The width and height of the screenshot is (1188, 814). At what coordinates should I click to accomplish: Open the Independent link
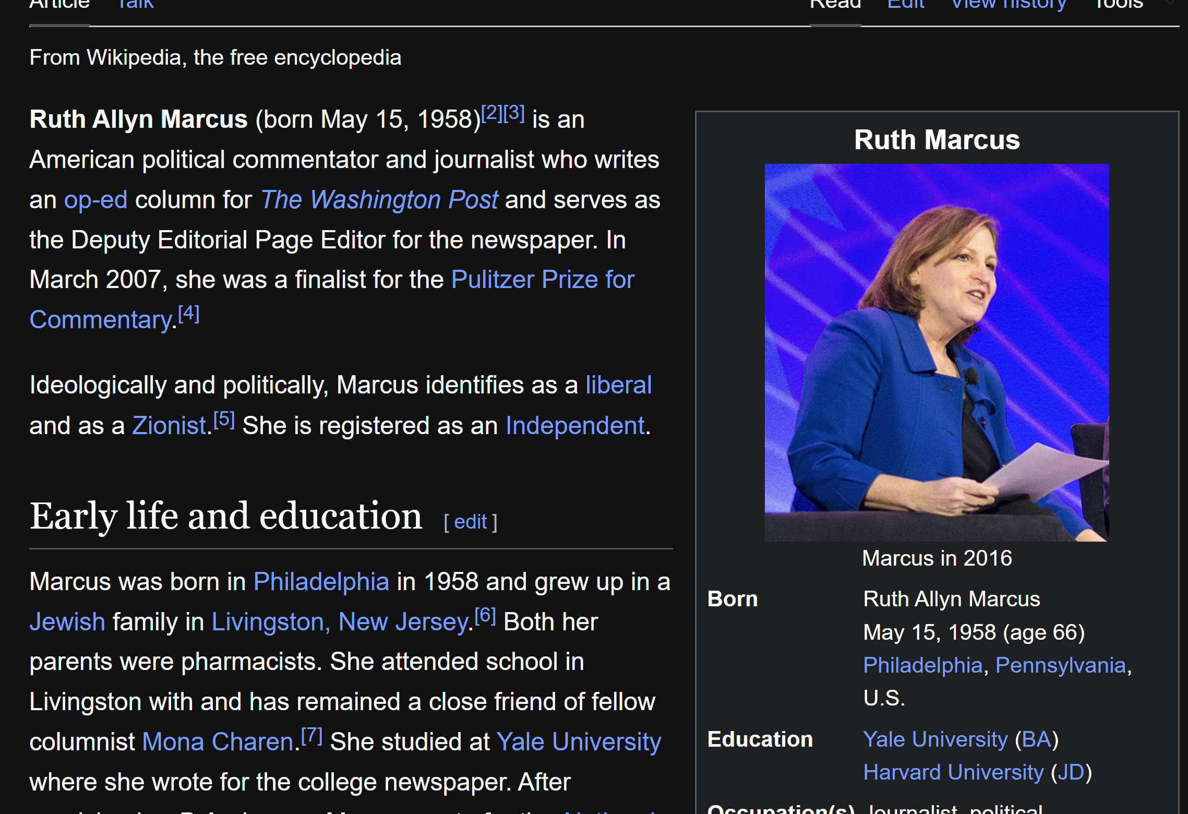pos(575,426)
